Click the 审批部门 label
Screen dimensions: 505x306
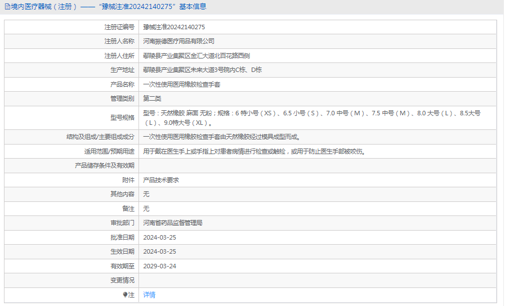pos(122,223)
